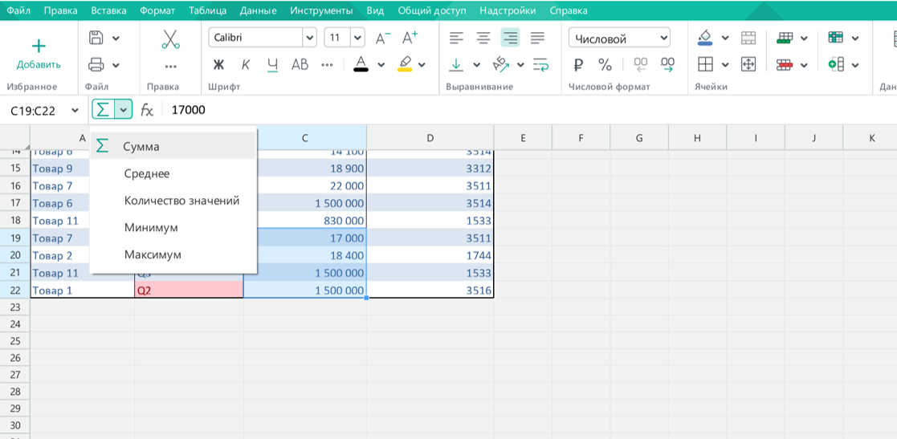Click the insert rows green icon
The height and width of the screenshot is (439, 897).
pos(785,38)
